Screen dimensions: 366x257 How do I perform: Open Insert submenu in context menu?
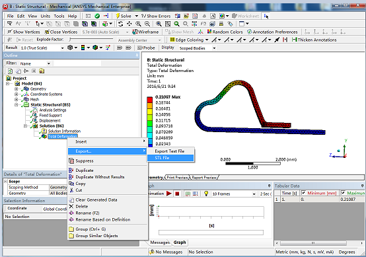click(108, 141)
